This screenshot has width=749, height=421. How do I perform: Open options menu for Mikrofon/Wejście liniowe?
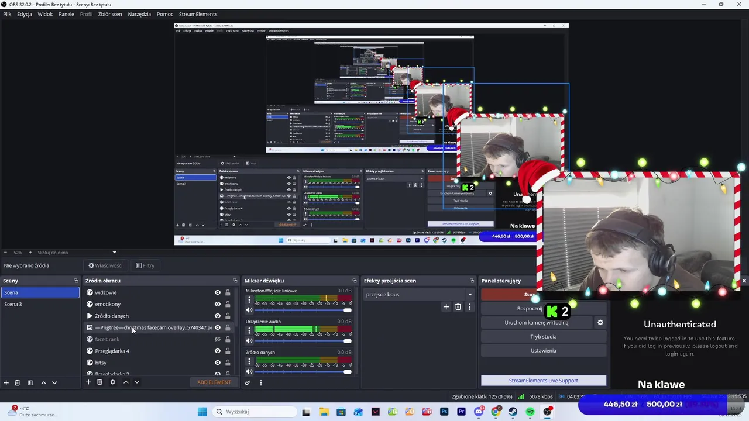click(x=249, y=299)
